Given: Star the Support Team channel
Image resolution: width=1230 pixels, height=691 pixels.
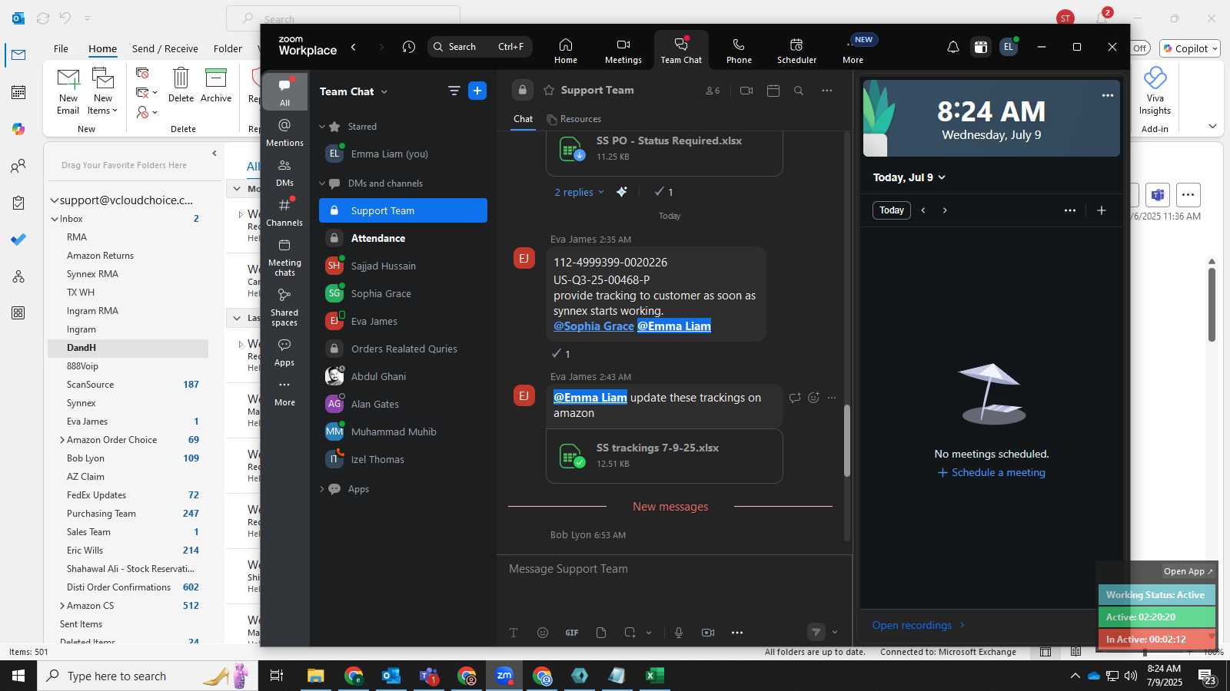Looking at the screenshot, I should [x=549, y=90].
